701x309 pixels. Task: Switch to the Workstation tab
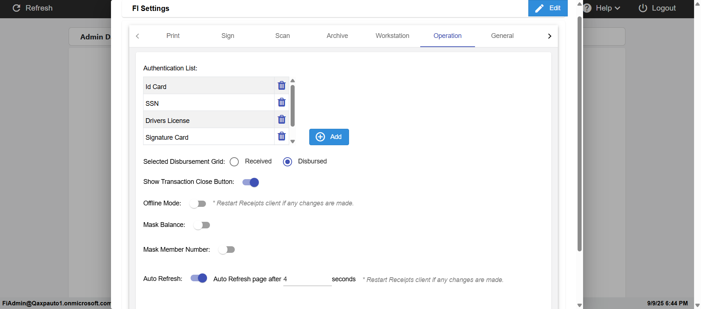[392, 36]
